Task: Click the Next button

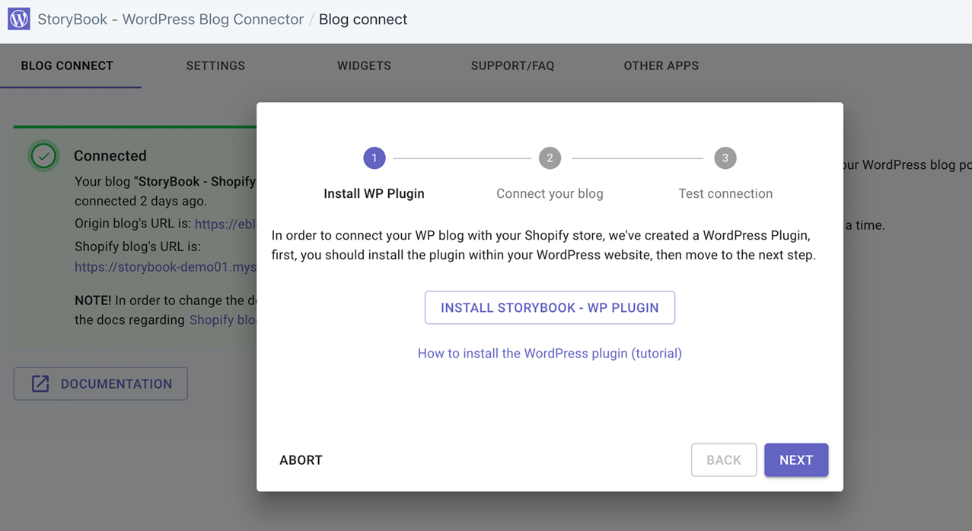Action: click(x=796, y=460)
